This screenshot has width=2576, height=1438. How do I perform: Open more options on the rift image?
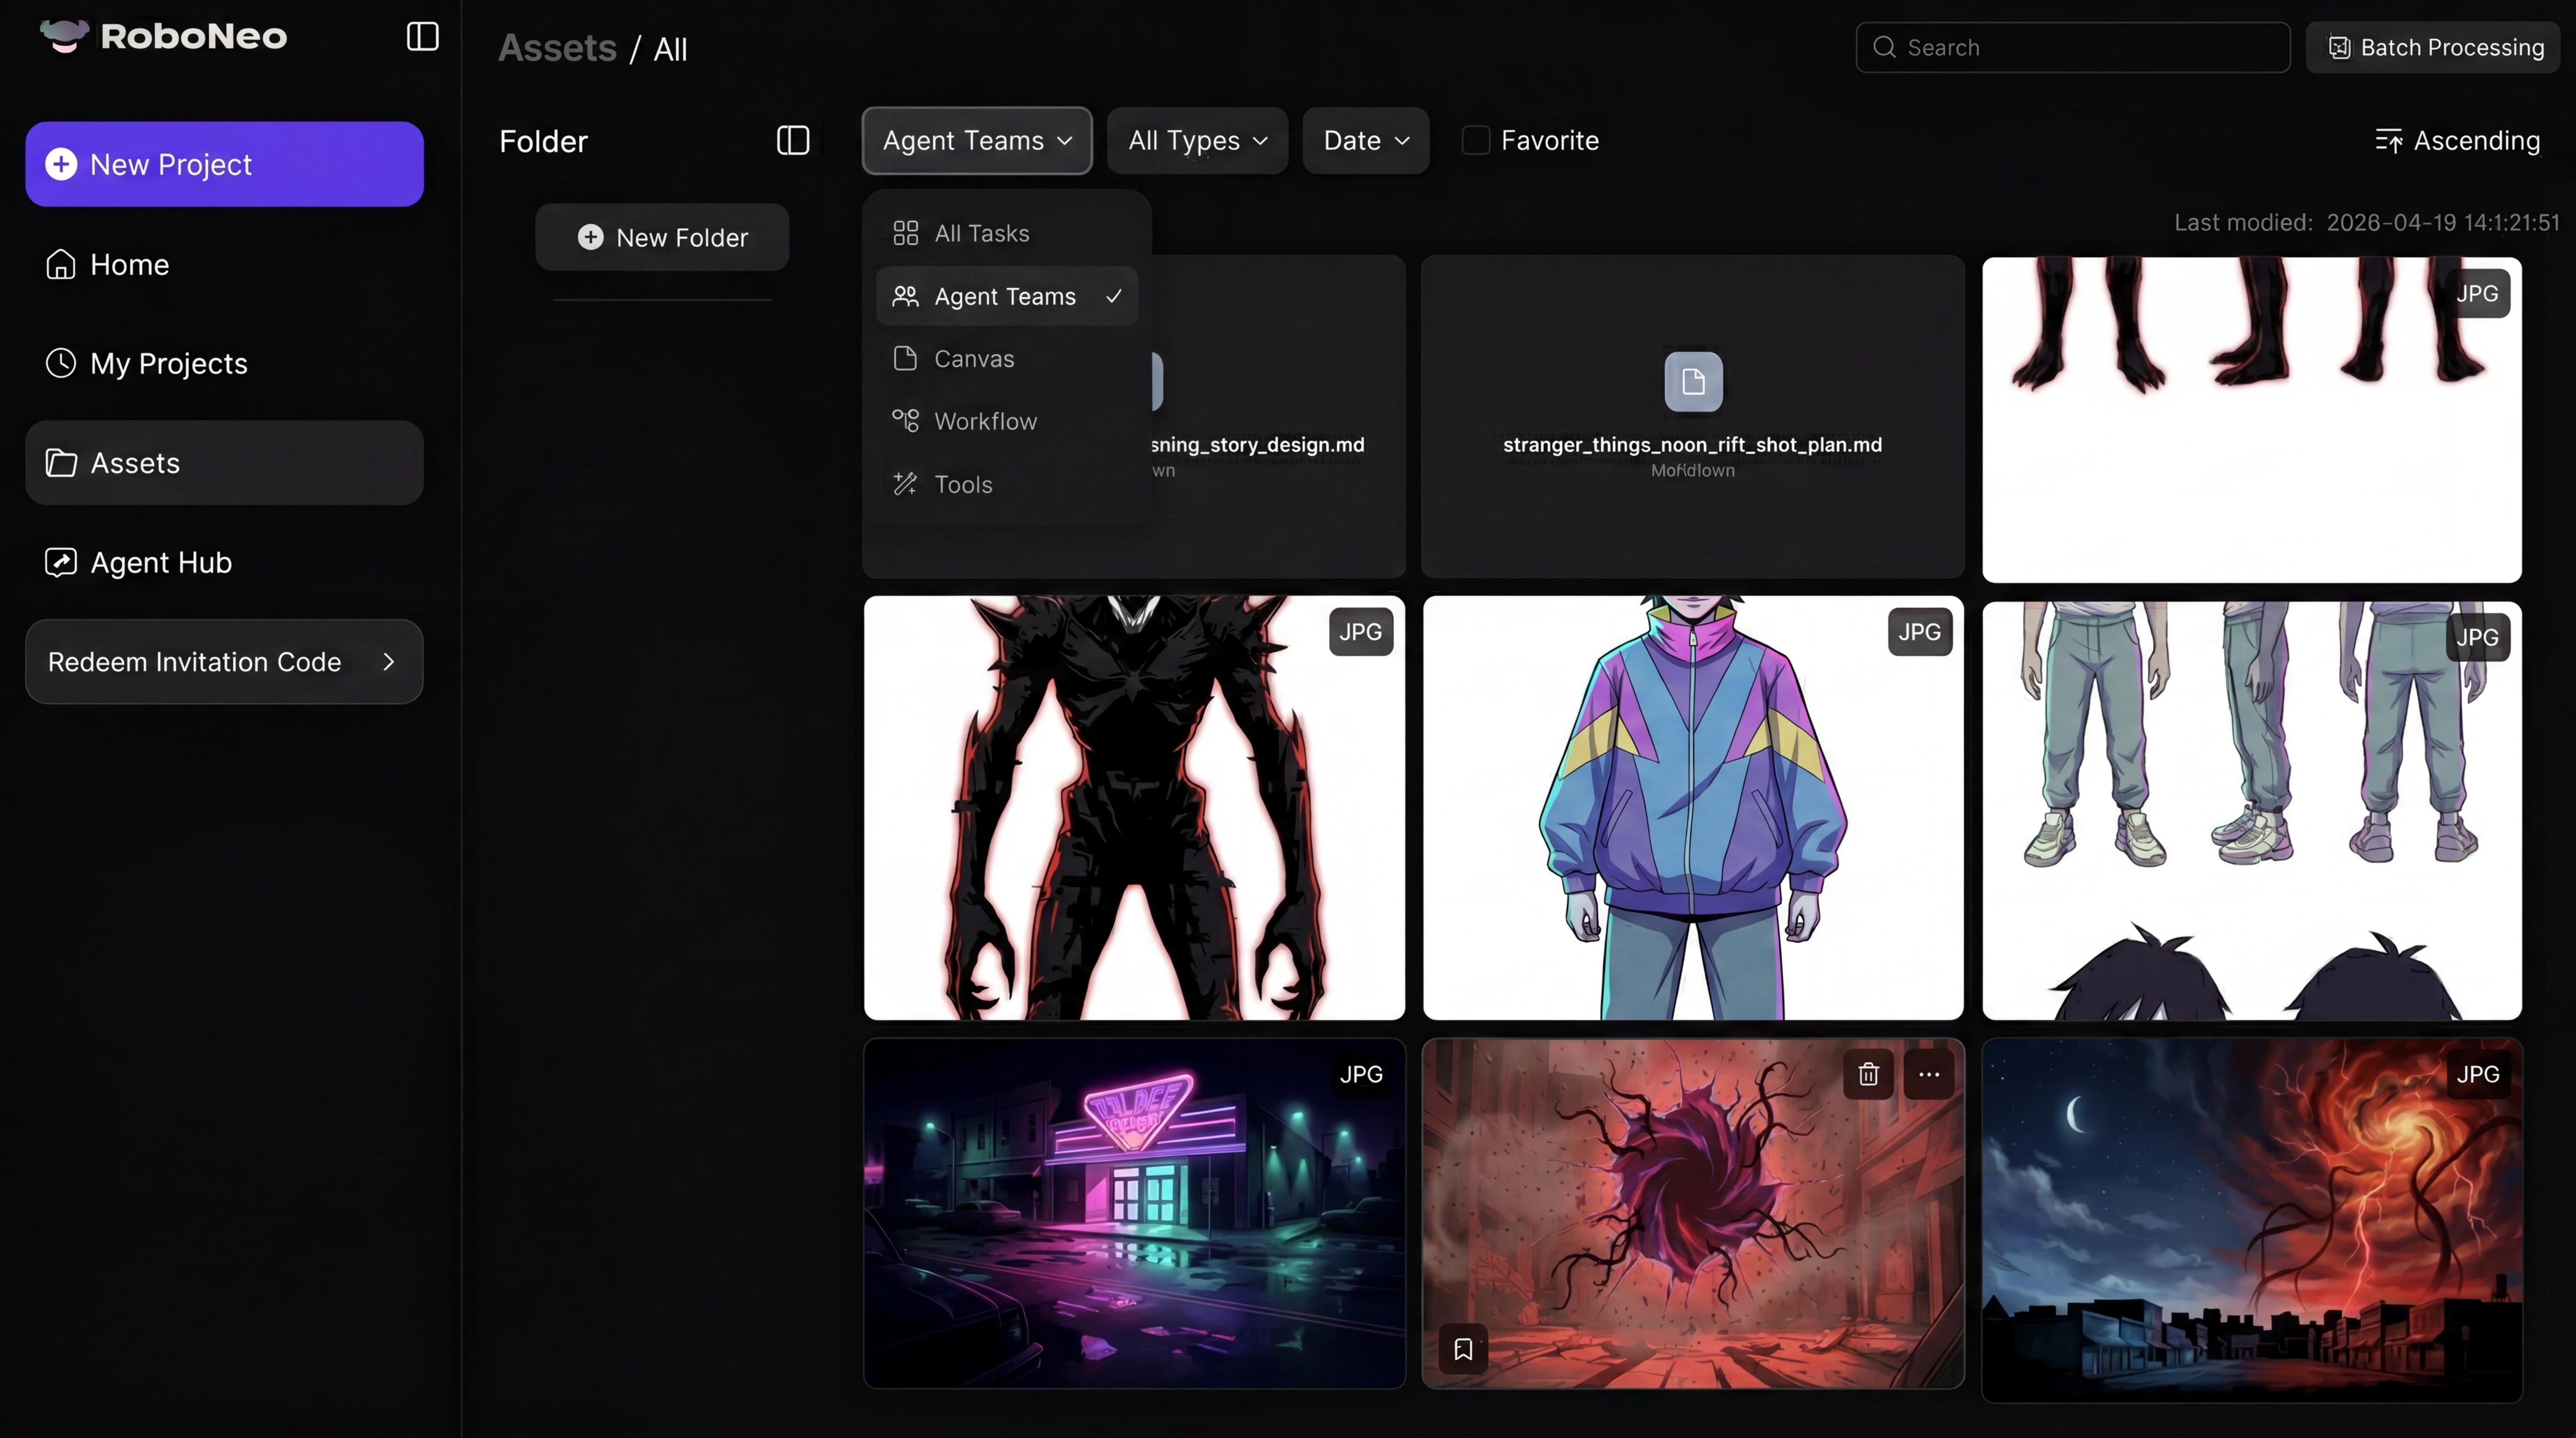click(1929, 1074)
